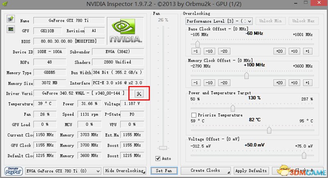Click the Driver Version field
The width and height of the screenshot is (328, 178).
pos(83,93)
